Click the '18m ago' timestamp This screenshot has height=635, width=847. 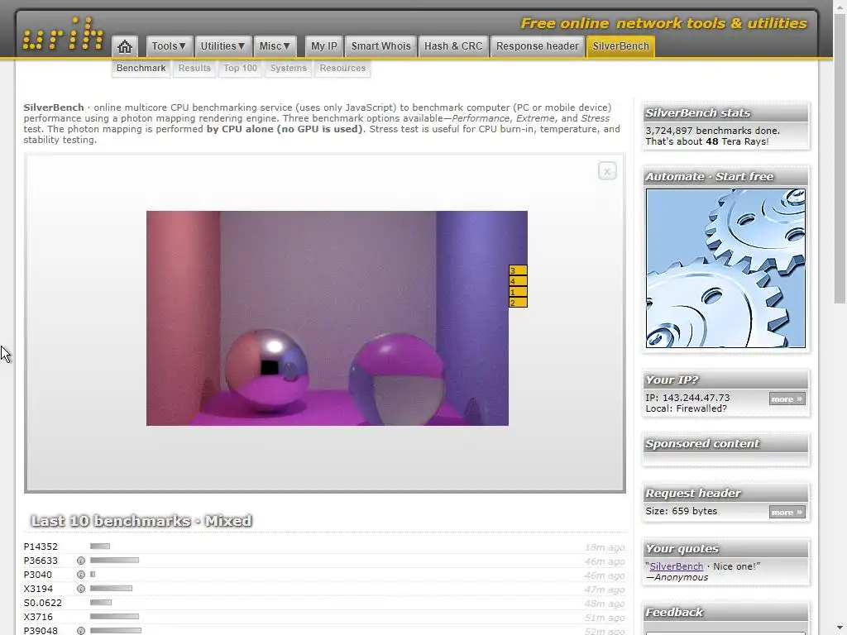[605, 547]
